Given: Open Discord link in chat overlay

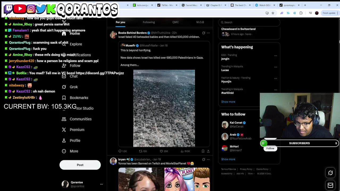Looking at the screenshot, I should (x=100, y=73).
